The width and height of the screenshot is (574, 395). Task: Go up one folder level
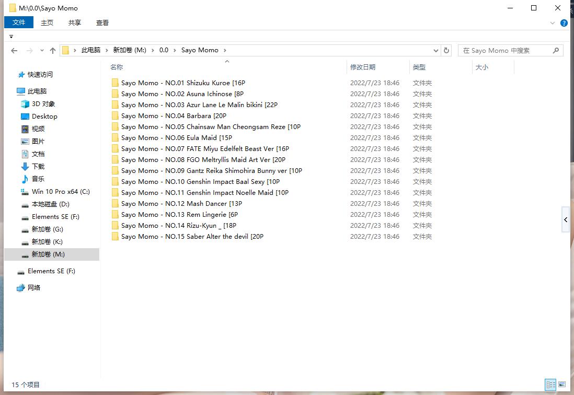(x=53, y=51)
